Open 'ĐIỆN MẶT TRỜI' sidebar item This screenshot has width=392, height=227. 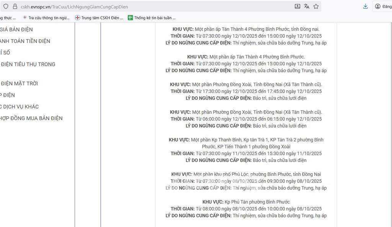19,83
